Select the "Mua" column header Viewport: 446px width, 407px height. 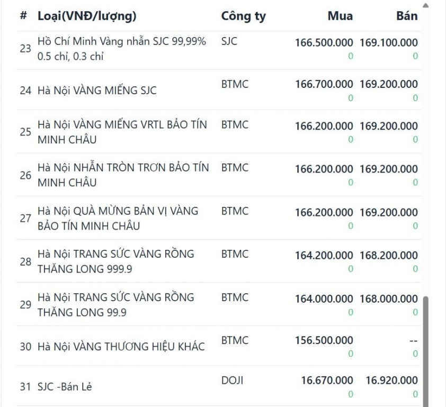tap(340, 16)
